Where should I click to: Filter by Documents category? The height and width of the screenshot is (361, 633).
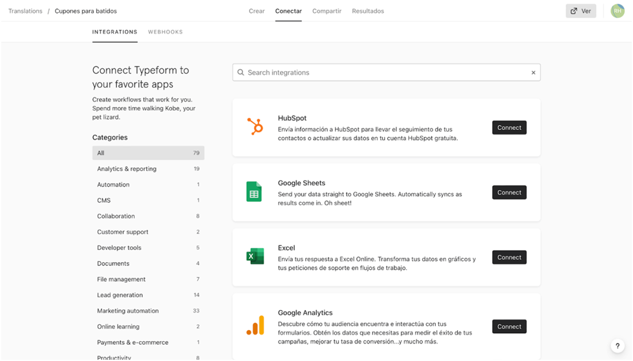click(148, 263)
